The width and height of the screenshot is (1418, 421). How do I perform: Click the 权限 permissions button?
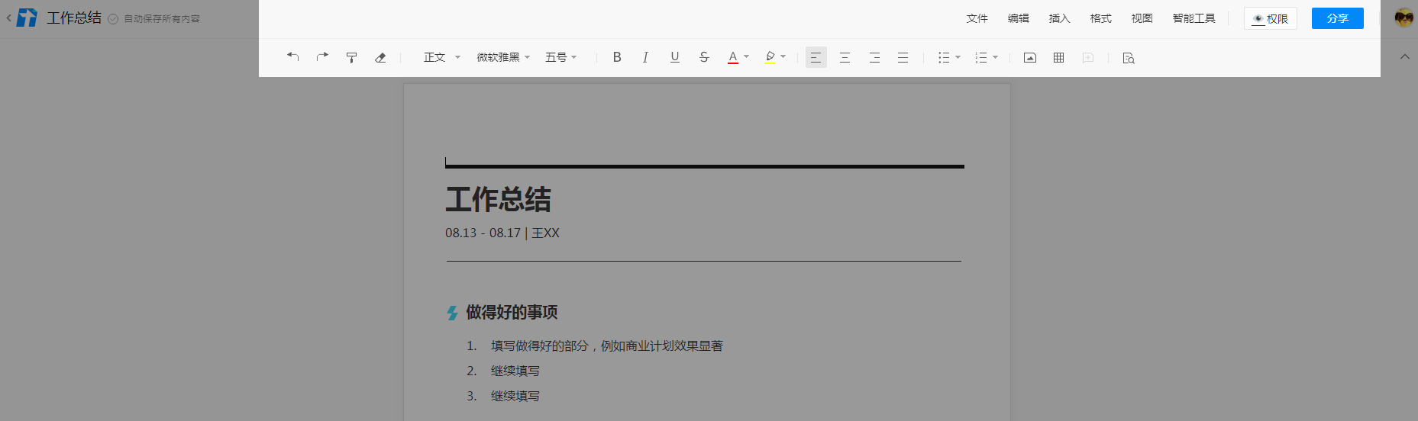1270,18
